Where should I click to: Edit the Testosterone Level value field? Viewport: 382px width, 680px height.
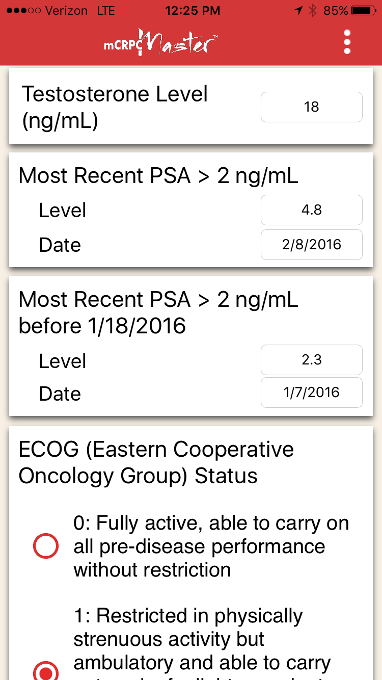tap(311, 107)
